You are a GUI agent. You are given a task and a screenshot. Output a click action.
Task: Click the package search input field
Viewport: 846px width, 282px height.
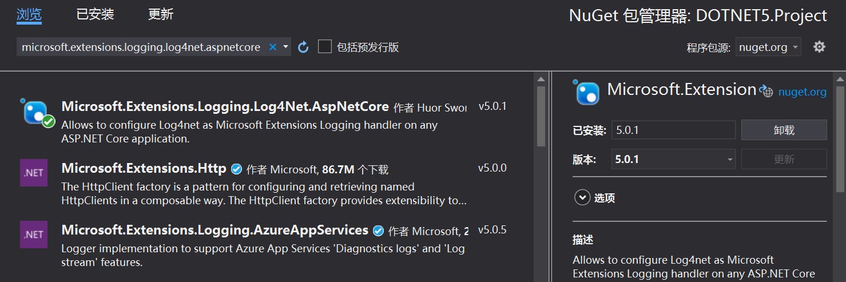click(141, 47)
